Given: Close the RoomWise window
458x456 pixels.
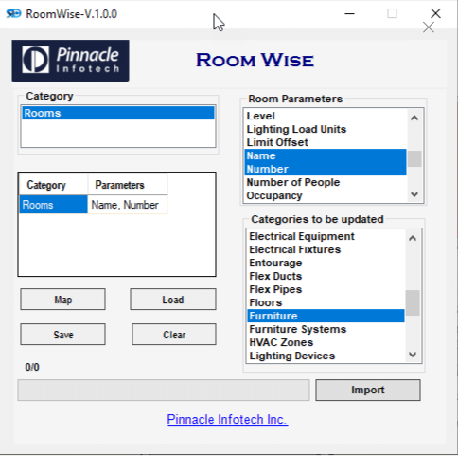Looking at the screenshot, I should coord(435,13).
